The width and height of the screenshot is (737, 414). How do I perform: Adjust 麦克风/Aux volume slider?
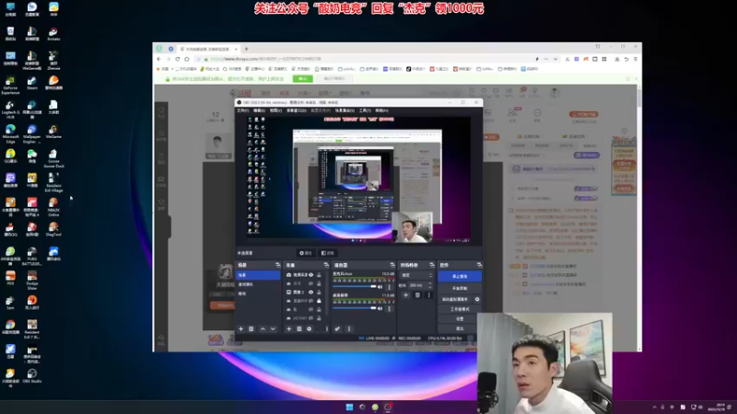point(355,287)
